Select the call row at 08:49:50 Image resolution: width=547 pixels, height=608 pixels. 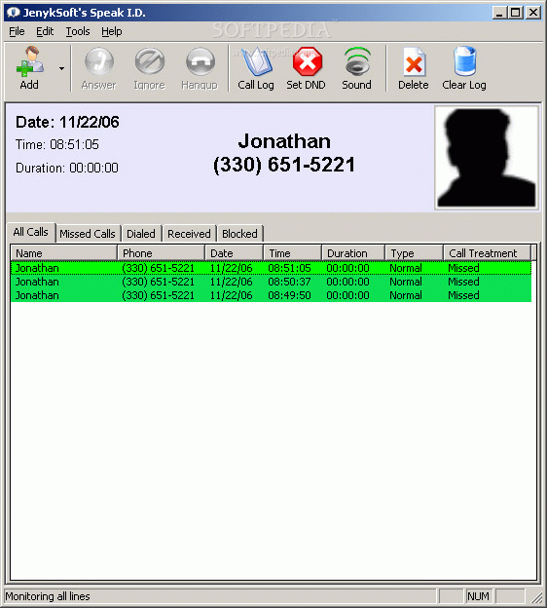271,295
